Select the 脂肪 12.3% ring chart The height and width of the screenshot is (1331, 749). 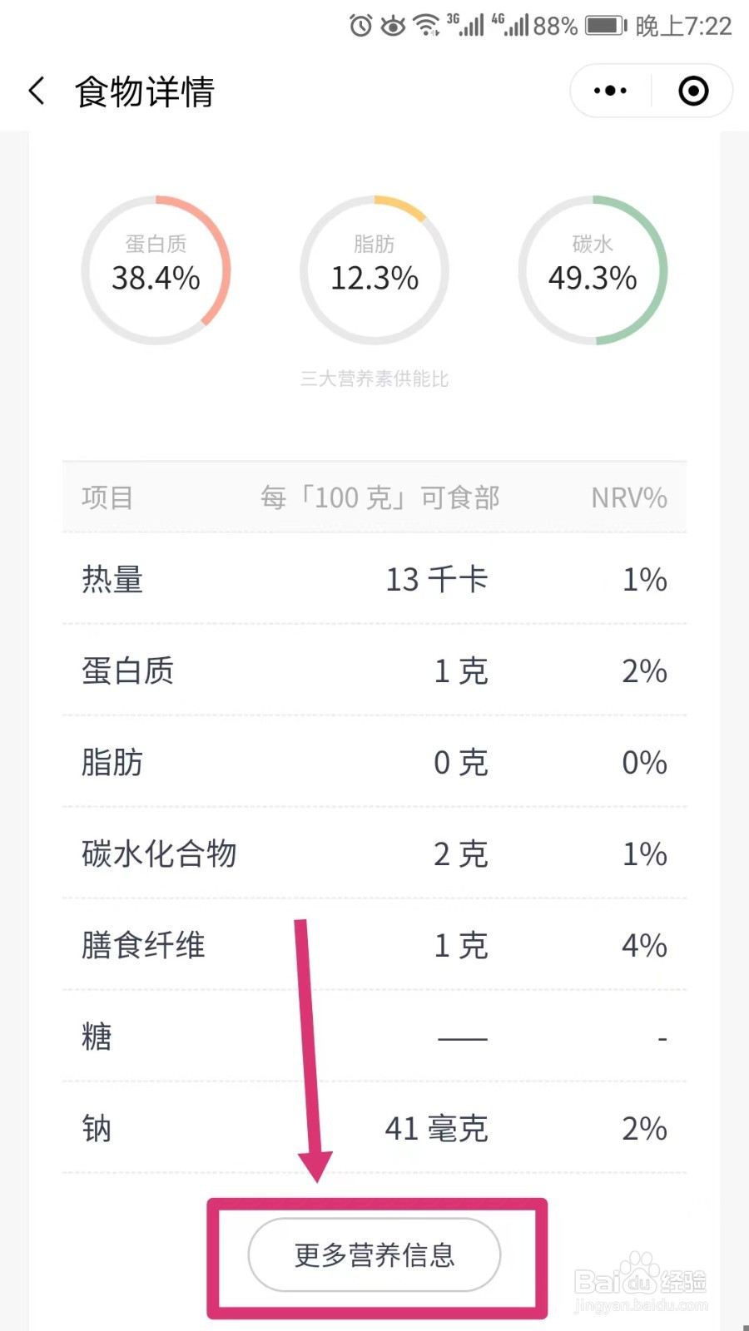tap(374, 270)
